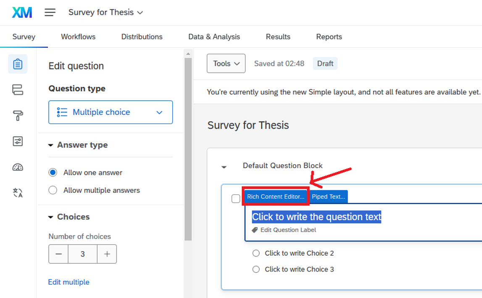
Task: Open the Data & Analysis tab
Action: [214, 37]
